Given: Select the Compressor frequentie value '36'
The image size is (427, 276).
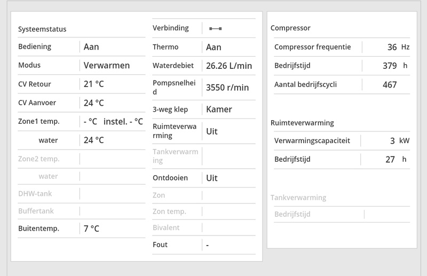Looking at the screenshot, I should [392, 47].
